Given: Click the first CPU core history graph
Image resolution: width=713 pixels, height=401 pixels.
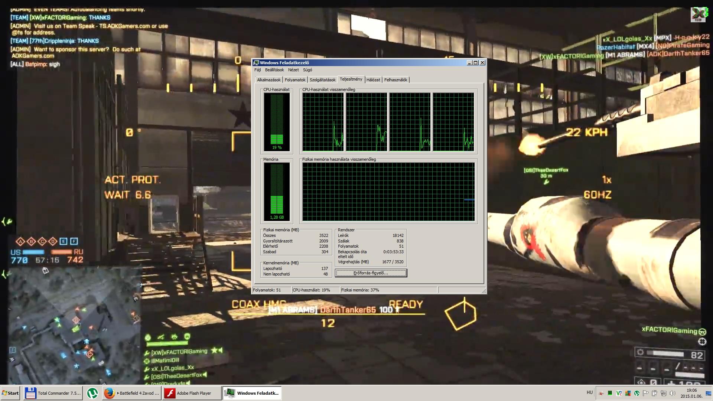Looking at the screenshot, I should [323, 122].
